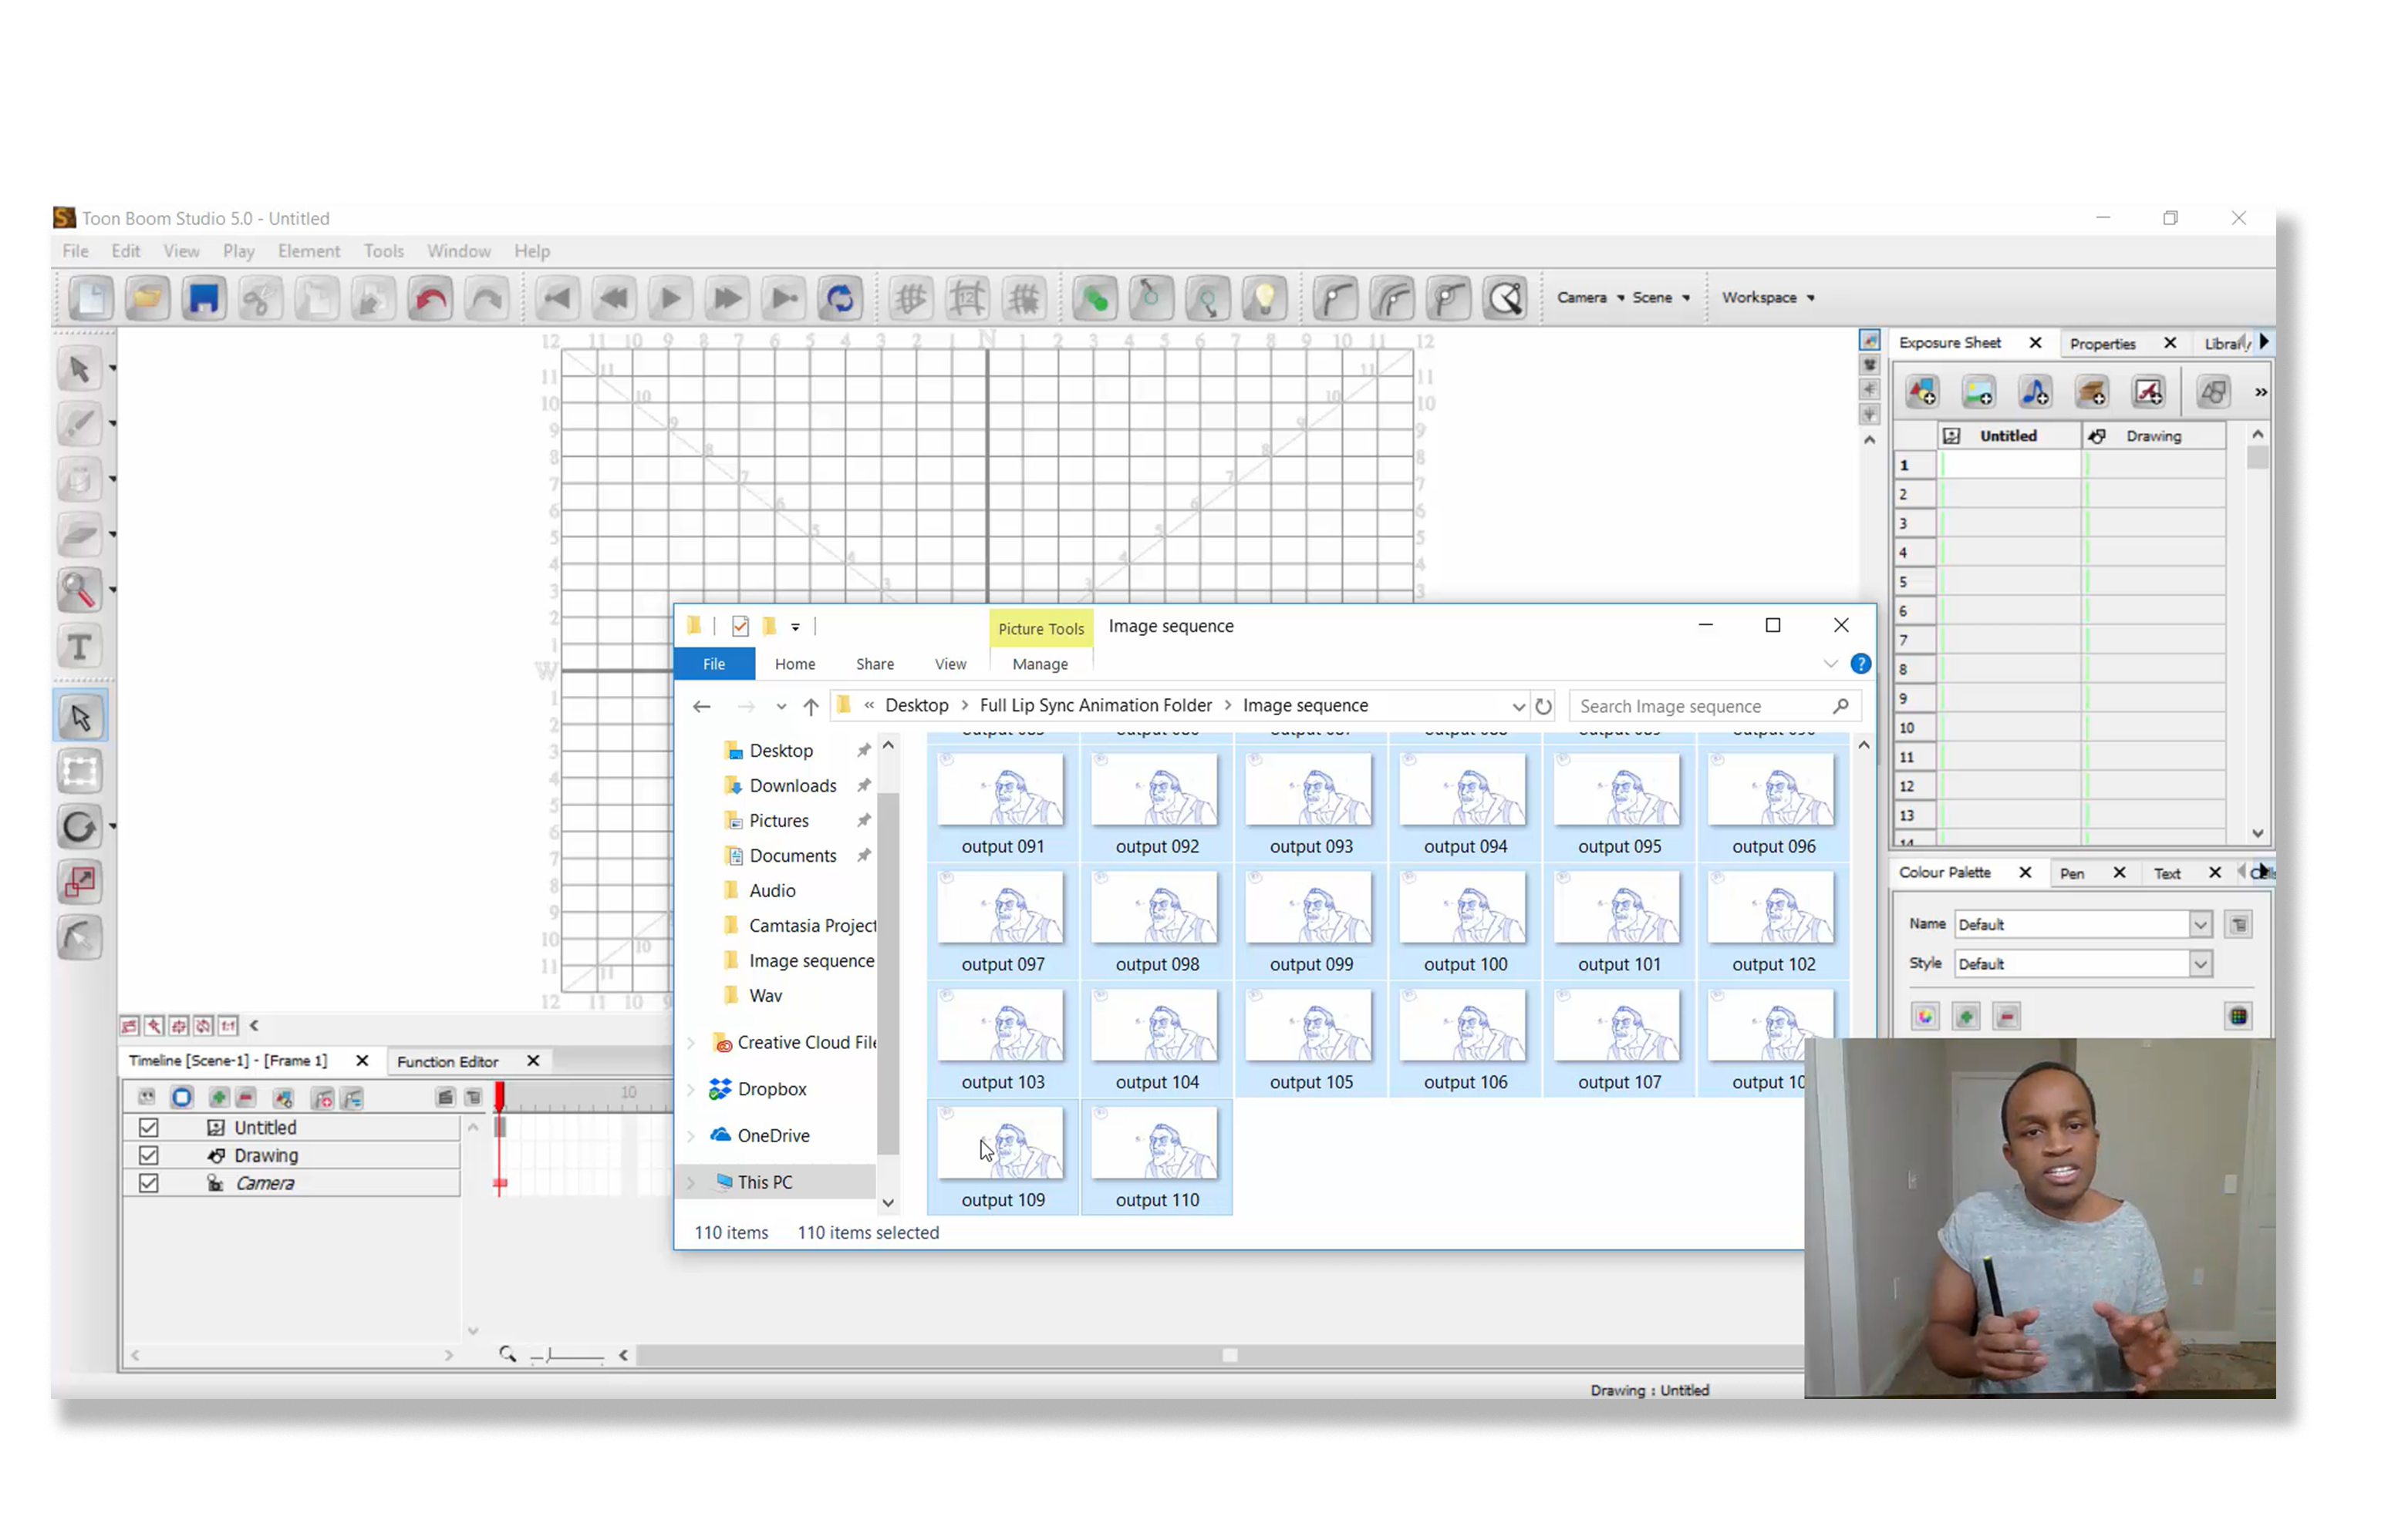Open the File tab in Explorer ribbon
Viewport: 2388px width, 1540px height.
tap(714, 664)
